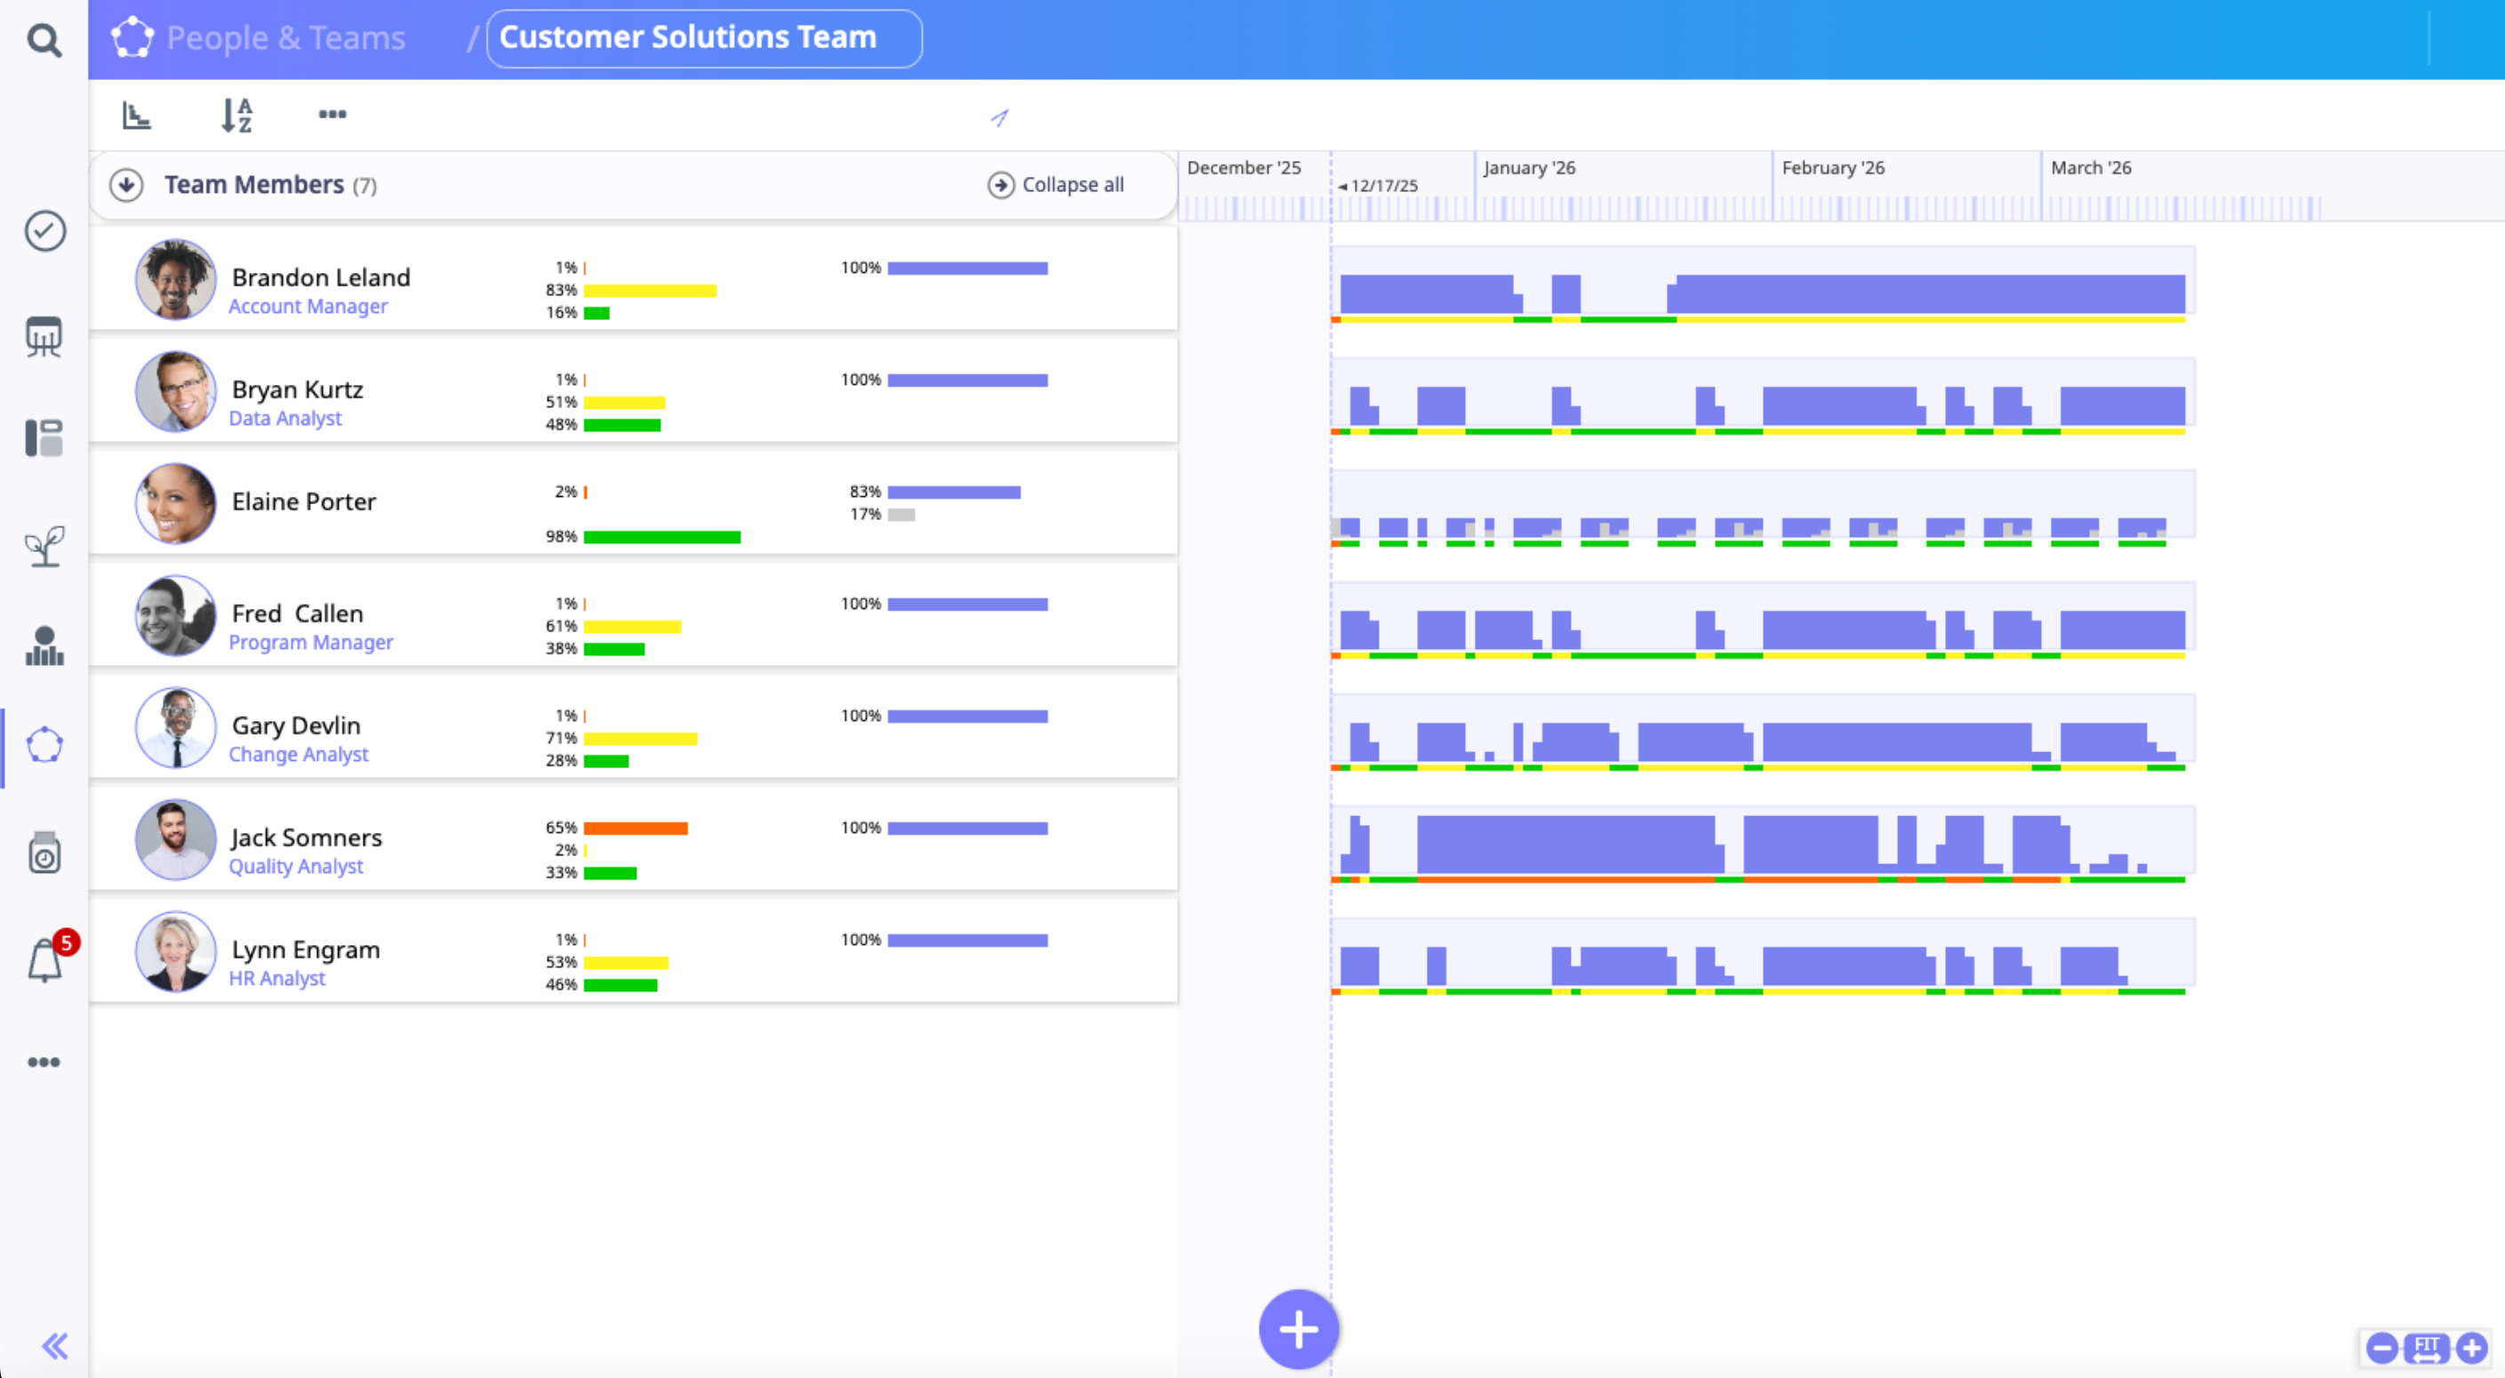2505x1378 pixels.
Task: Collapse the left sidebar with double chevron
Action: (x=54, y=1346)
